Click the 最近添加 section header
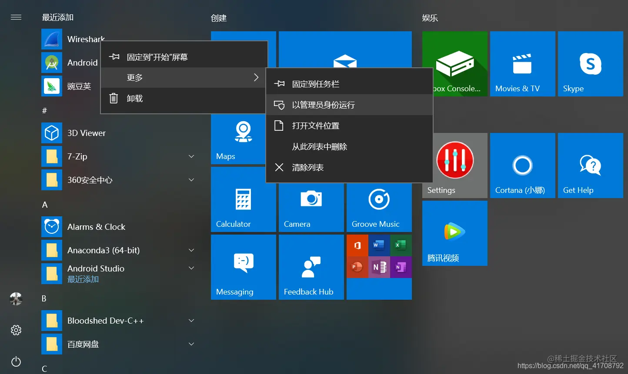The height and width of the screenshot is (374, 628). click(58, 17)
